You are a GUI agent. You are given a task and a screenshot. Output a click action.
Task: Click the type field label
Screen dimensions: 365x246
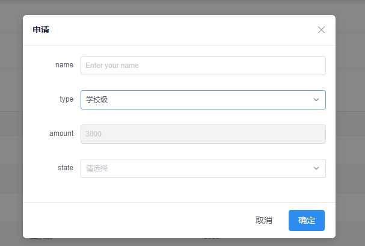tap(66, 99)
